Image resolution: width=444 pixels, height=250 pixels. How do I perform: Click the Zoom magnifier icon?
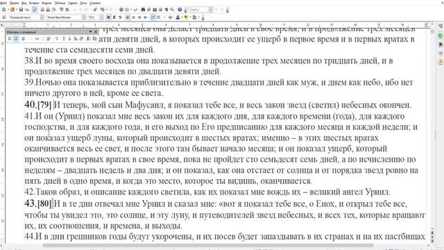pyautogui.click(x=172, y=10)
